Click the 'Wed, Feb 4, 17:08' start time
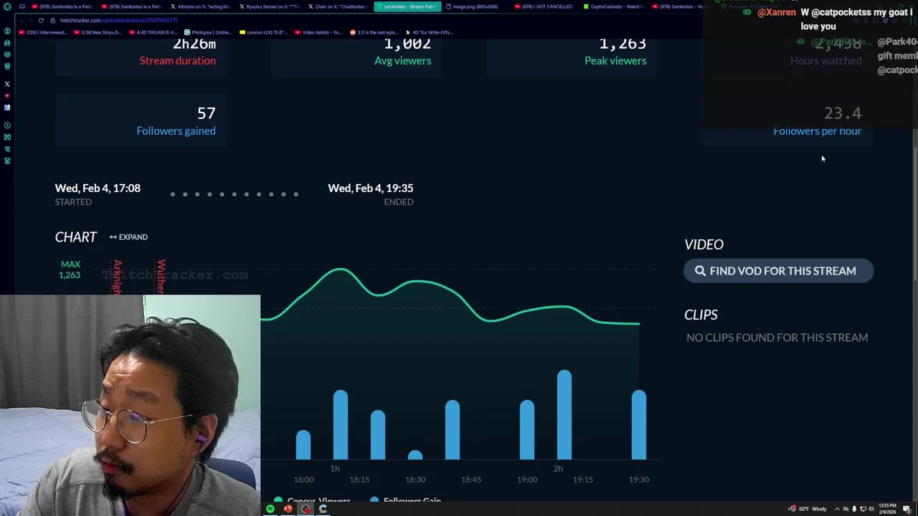Viewport: 918px width, 516px height. tap(98, 188)
